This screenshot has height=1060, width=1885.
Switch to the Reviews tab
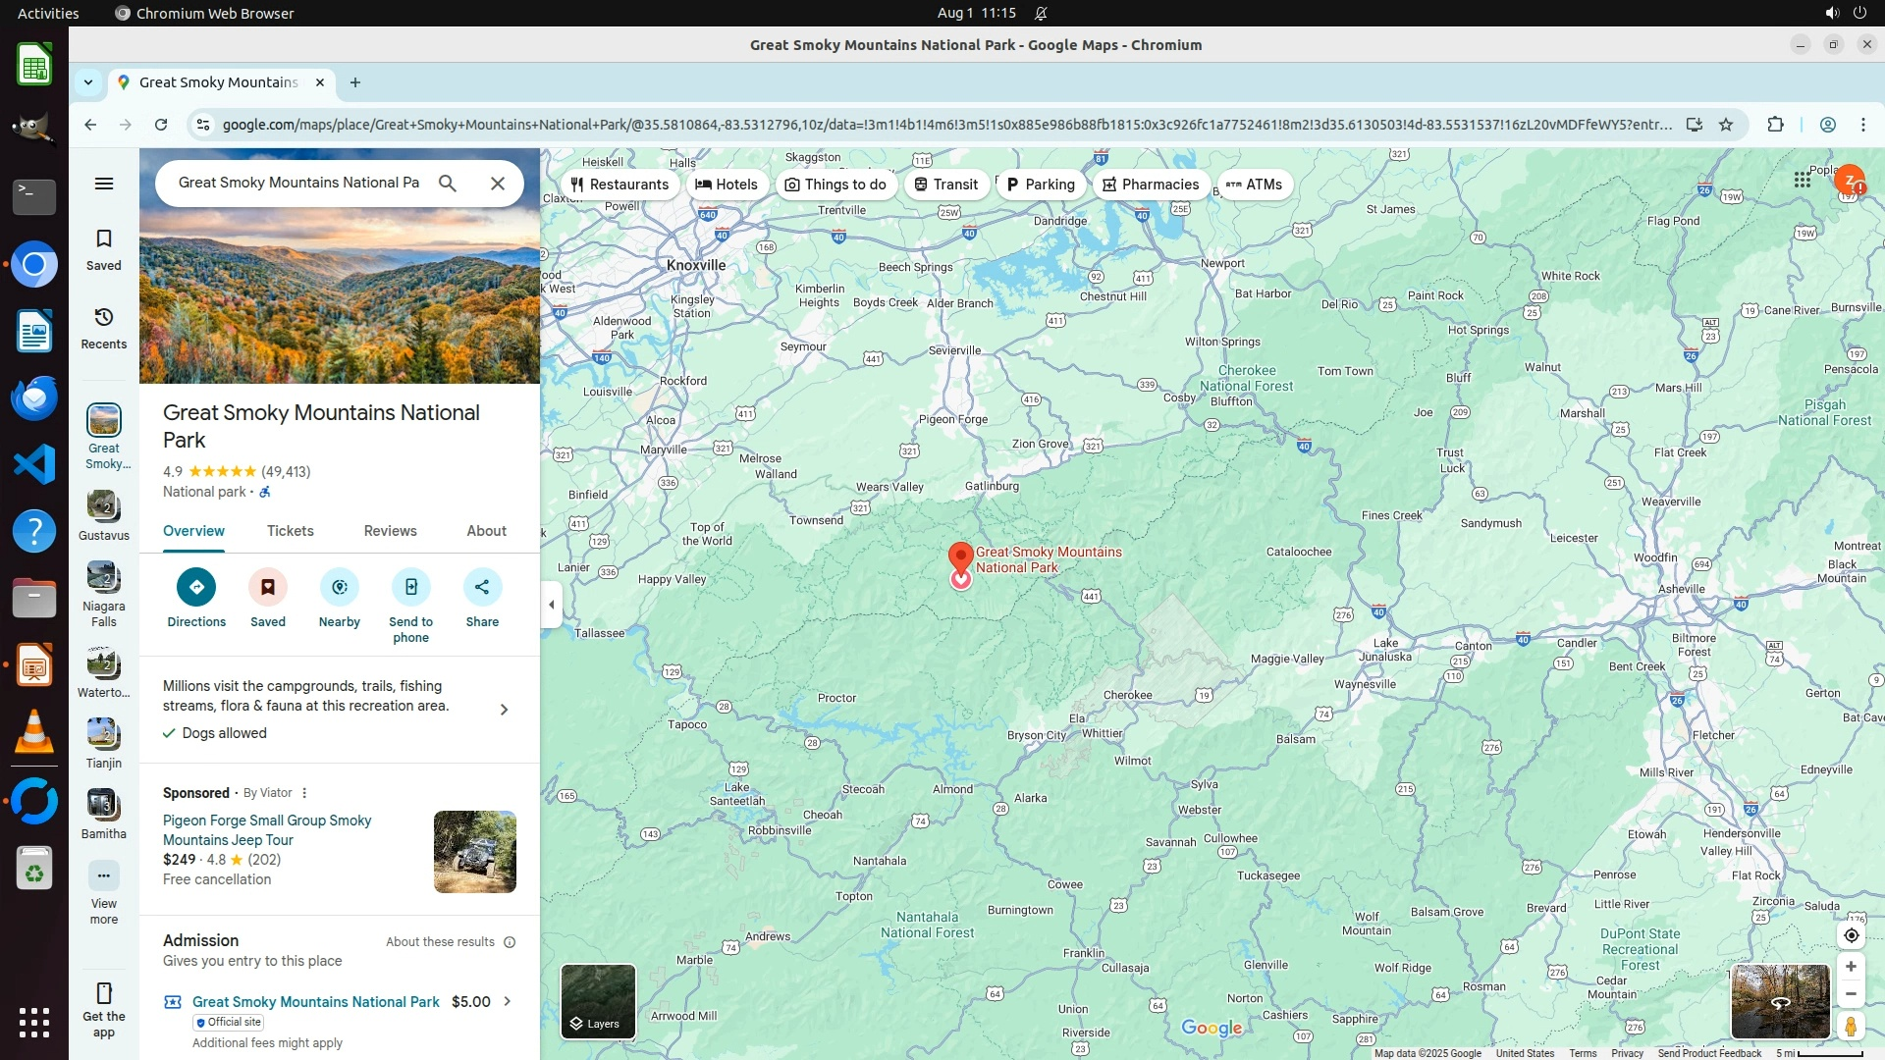(x=390, y=531)
